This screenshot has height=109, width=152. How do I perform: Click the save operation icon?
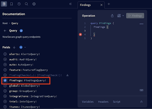point(119,16)
